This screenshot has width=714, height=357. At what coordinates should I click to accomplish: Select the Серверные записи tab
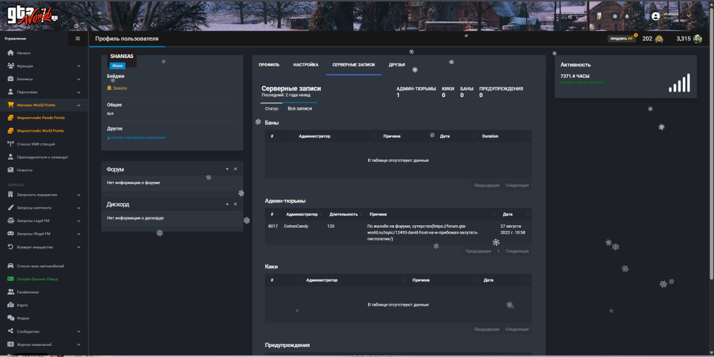[354, 65]
